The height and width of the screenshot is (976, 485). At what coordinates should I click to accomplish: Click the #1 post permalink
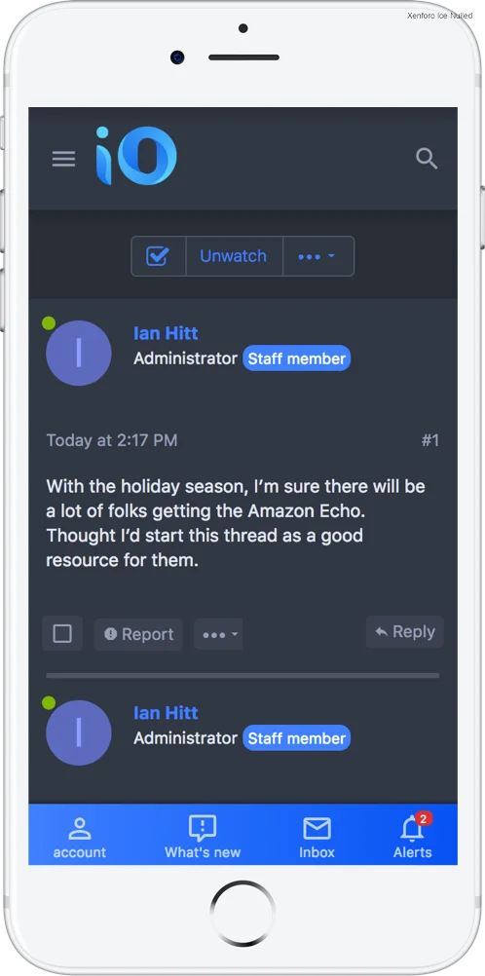click(x=430, y=440)
